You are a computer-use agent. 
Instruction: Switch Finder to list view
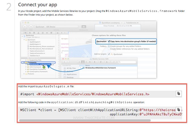pyautogui.click(x=83, y=62)
